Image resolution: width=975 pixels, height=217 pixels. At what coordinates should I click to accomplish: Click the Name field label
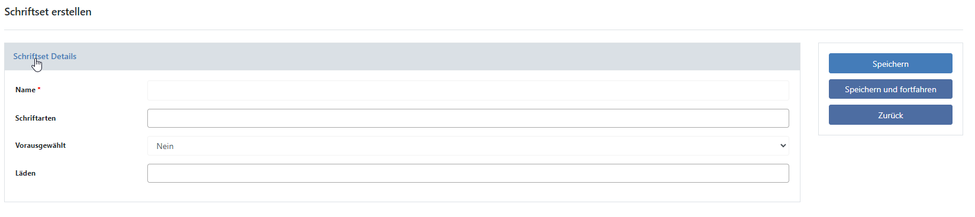[x=25, y=90]
